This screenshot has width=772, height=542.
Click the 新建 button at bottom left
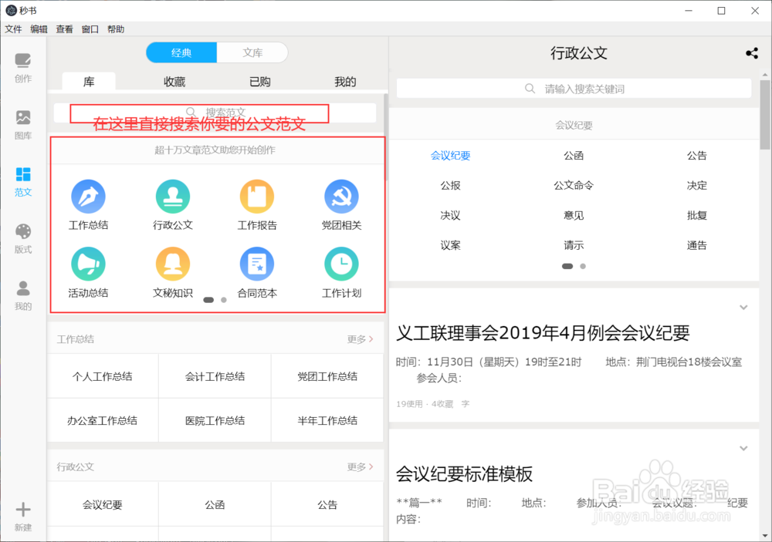[x=22, y=515]
